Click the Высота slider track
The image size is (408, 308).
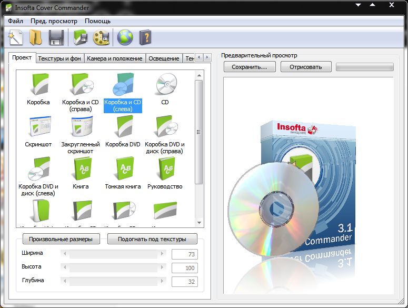tap(113, 267)
